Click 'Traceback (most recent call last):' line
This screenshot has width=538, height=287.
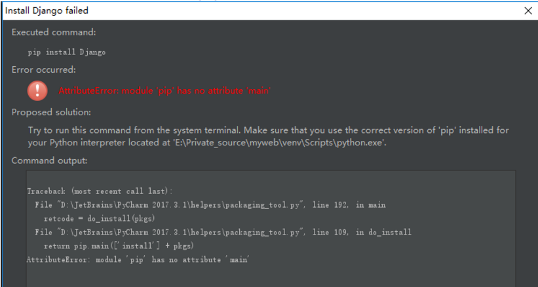(100, 191)
